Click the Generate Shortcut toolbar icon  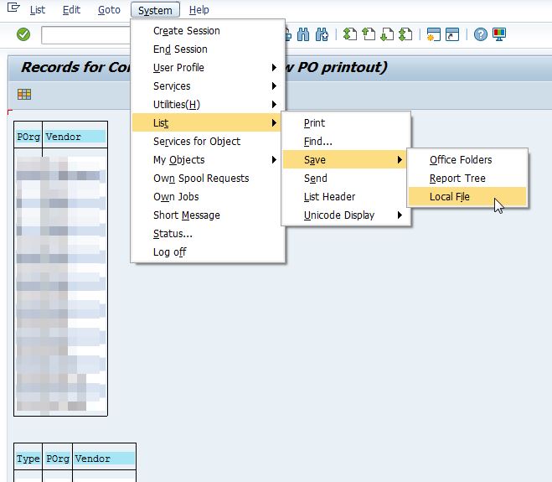point(452,34)
